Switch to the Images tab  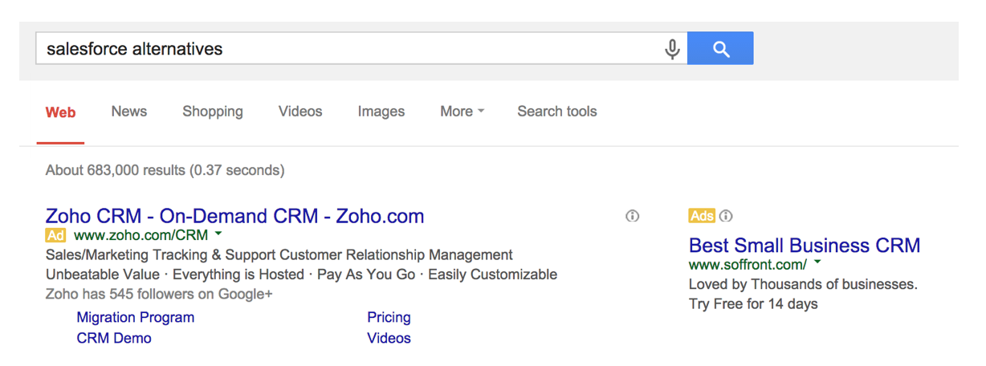tap(381, 112)
